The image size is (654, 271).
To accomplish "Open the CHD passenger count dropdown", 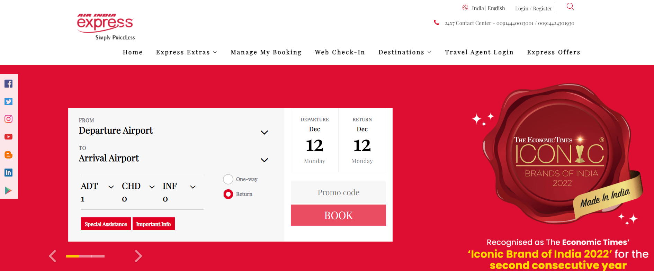I will [x=152, y=187].
